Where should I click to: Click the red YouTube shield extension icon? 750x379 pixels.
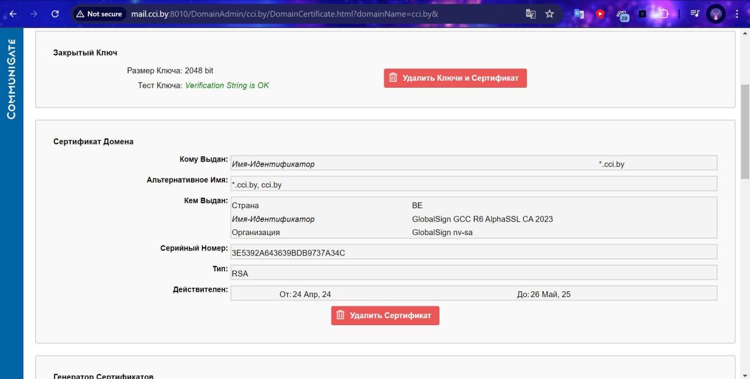click(x=600, y=13)
